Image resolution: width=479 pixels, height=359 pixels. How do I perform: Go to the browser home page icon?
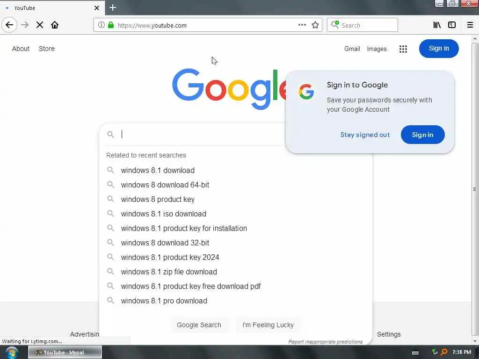pyautogui.click(x=55, y=25)
